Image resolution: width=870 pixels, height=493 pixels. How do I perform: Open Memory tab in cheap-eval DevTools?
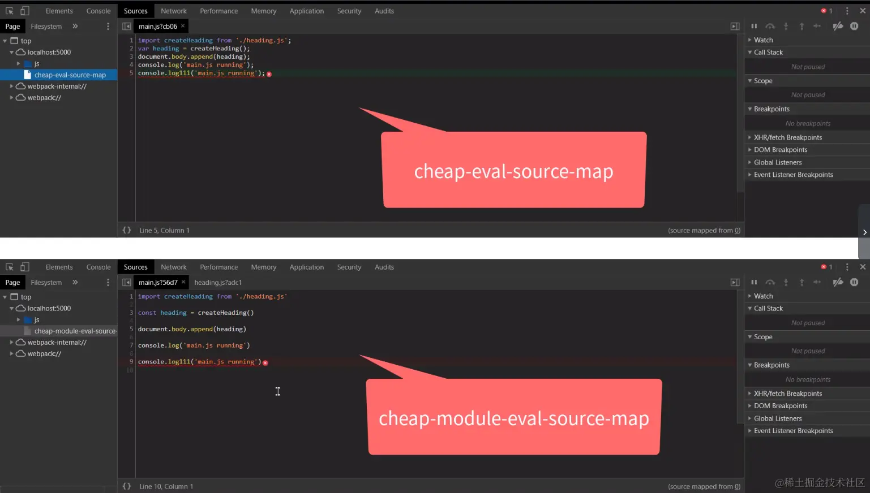pyautogui.click(x=264, y=11)
